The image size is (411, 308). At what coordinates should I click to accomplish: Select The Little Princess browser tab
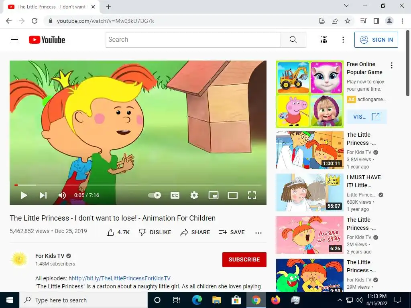51,7
